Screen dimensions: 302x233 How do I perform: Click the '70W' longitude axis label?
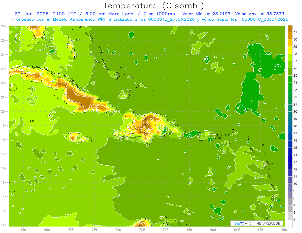(x=166, y=229)
